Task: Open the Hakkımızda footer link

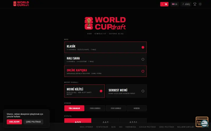Action: point(131,127)
